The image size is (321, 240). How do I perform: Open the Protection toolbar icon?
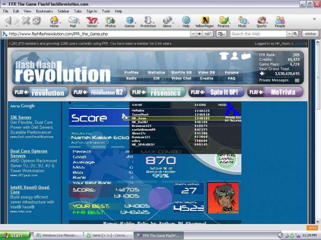(148, 22)
